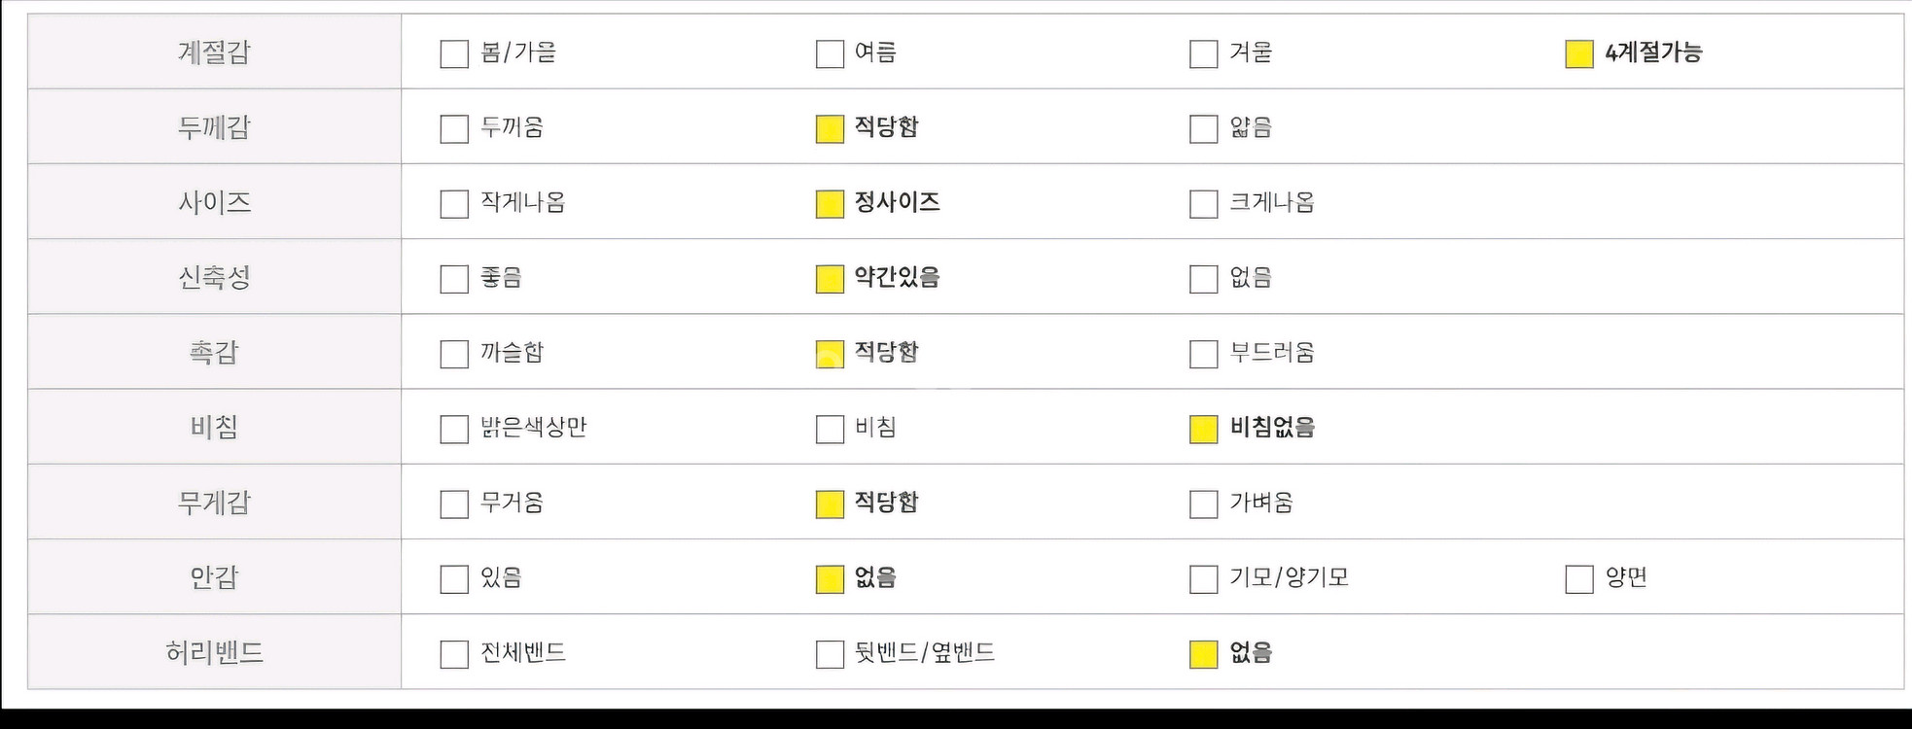Check 좋음 in the 신축성 row
Screen dimensions: 1912x729
pos(454,279)
